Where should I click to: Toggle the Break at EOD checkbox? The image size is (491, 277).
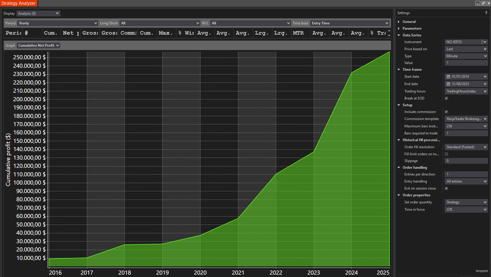(446, 98)
